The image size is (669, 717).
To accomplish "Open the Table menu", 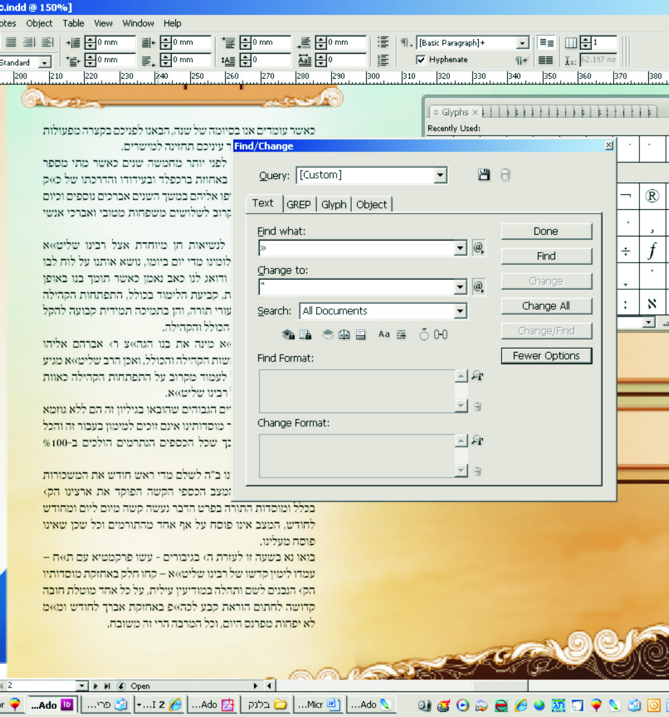I will click(x=73, y=23).
